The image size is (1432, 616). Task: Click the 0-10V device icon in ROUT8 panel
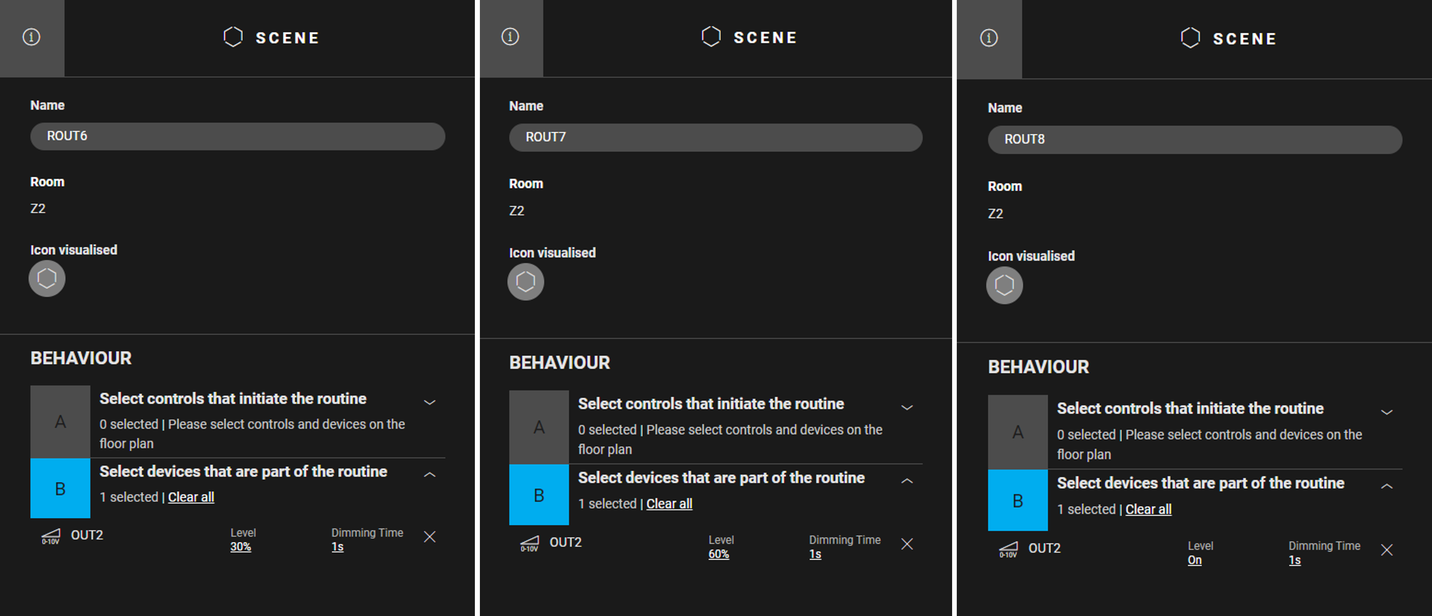click(x=1008, y=550)
